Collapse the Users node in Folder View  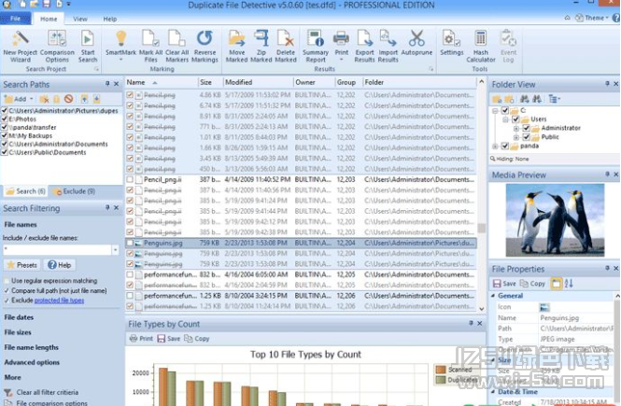506,119
